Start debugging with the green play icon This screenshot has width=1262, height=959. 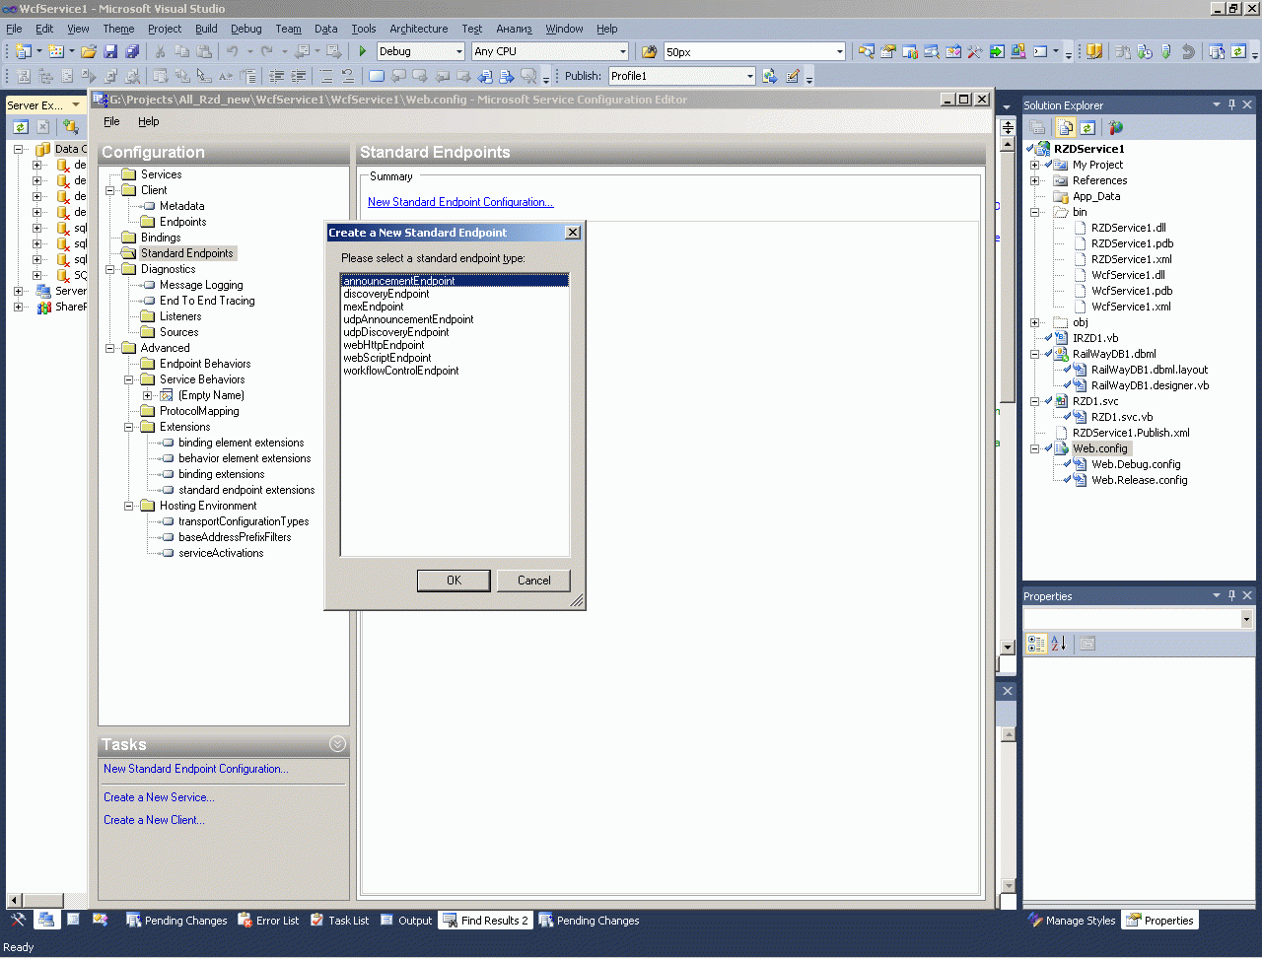coord(363,51)
